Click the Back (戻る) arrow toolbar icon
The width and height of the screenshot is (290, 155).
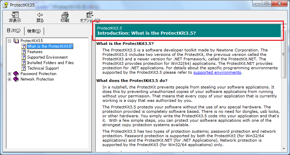[40, 15]
